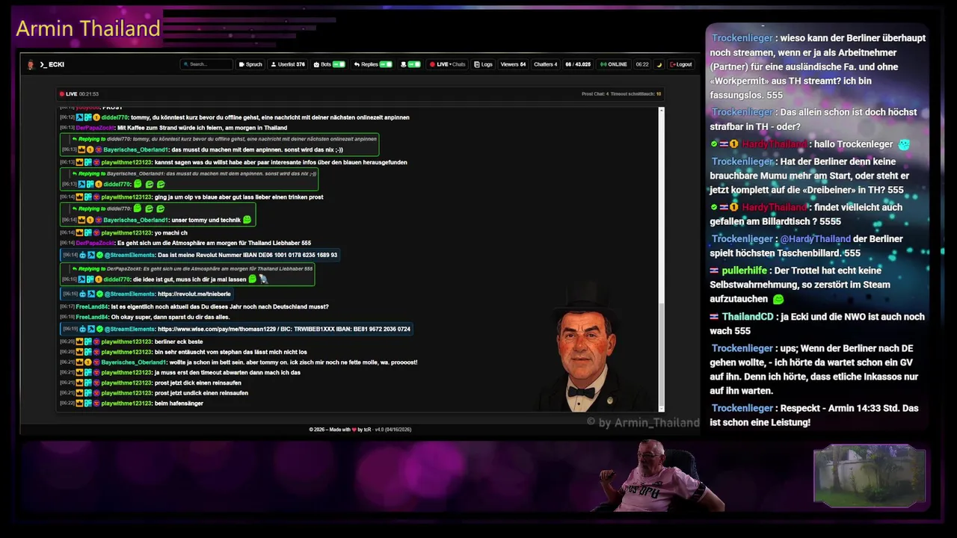Screen dimensions: 957x538
Task: Click the gold coin badge on 'wollte ja schon im bett'
Action: click(88, 362)
